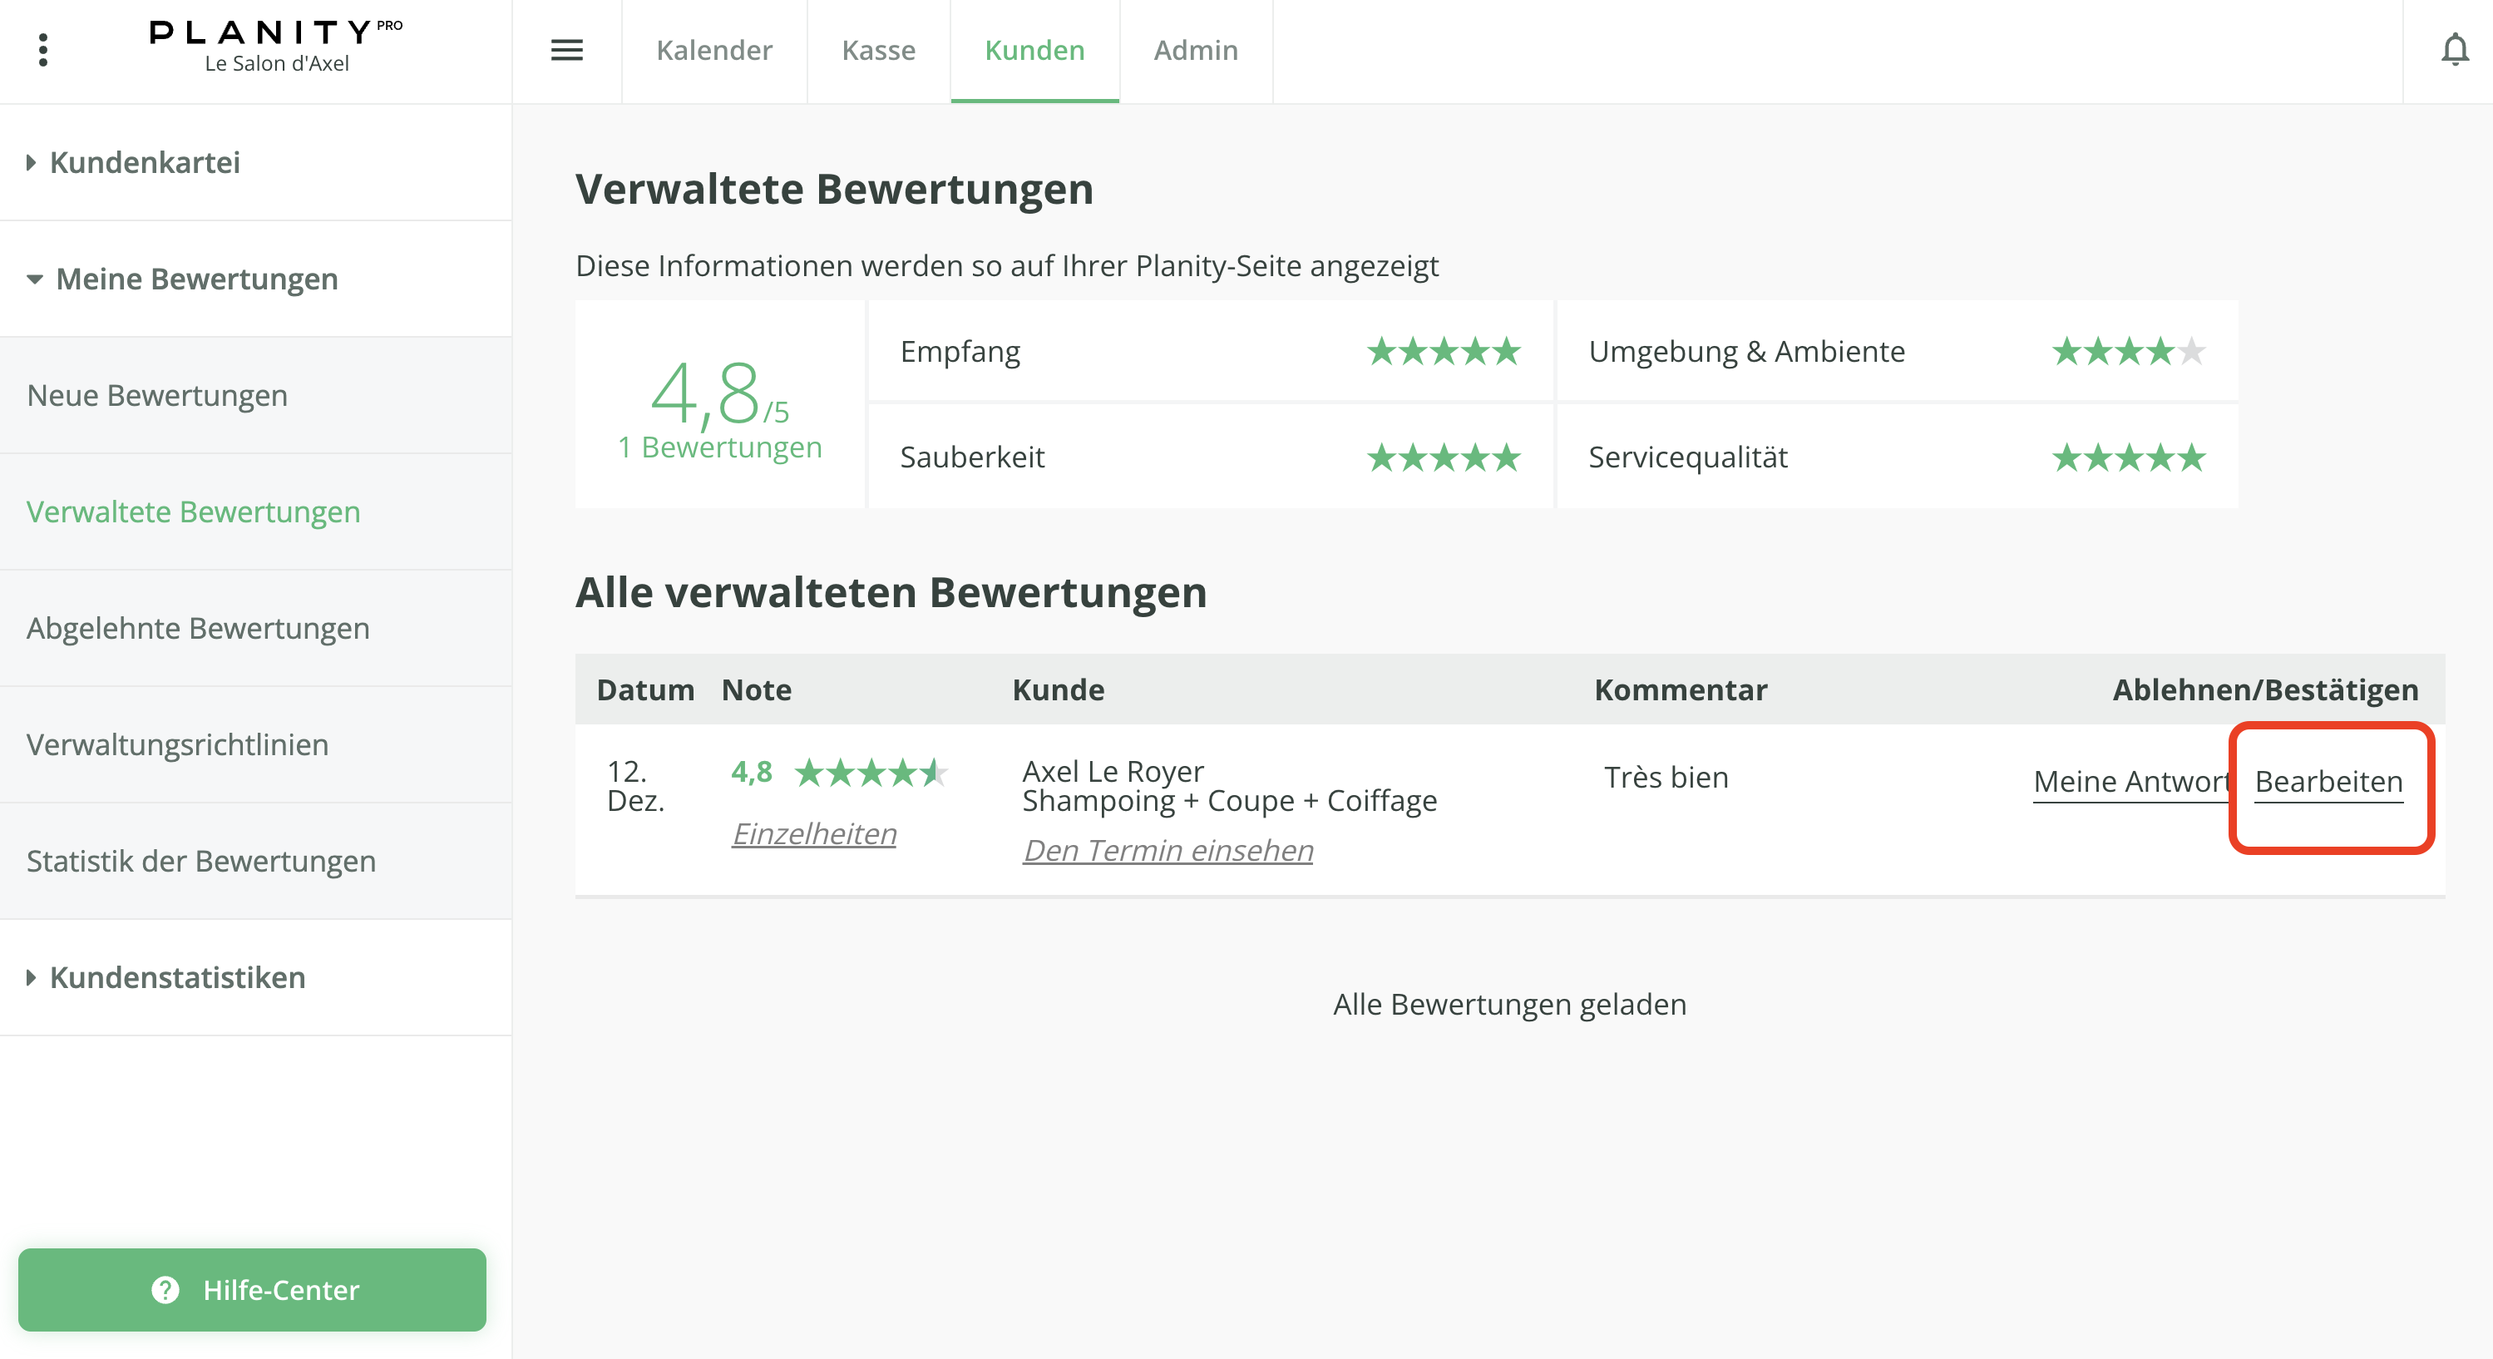2493x1359 pixels.
Task: Expand the Kundenstatistiken section
Action: pyautogui.click(x=177, y=977)
